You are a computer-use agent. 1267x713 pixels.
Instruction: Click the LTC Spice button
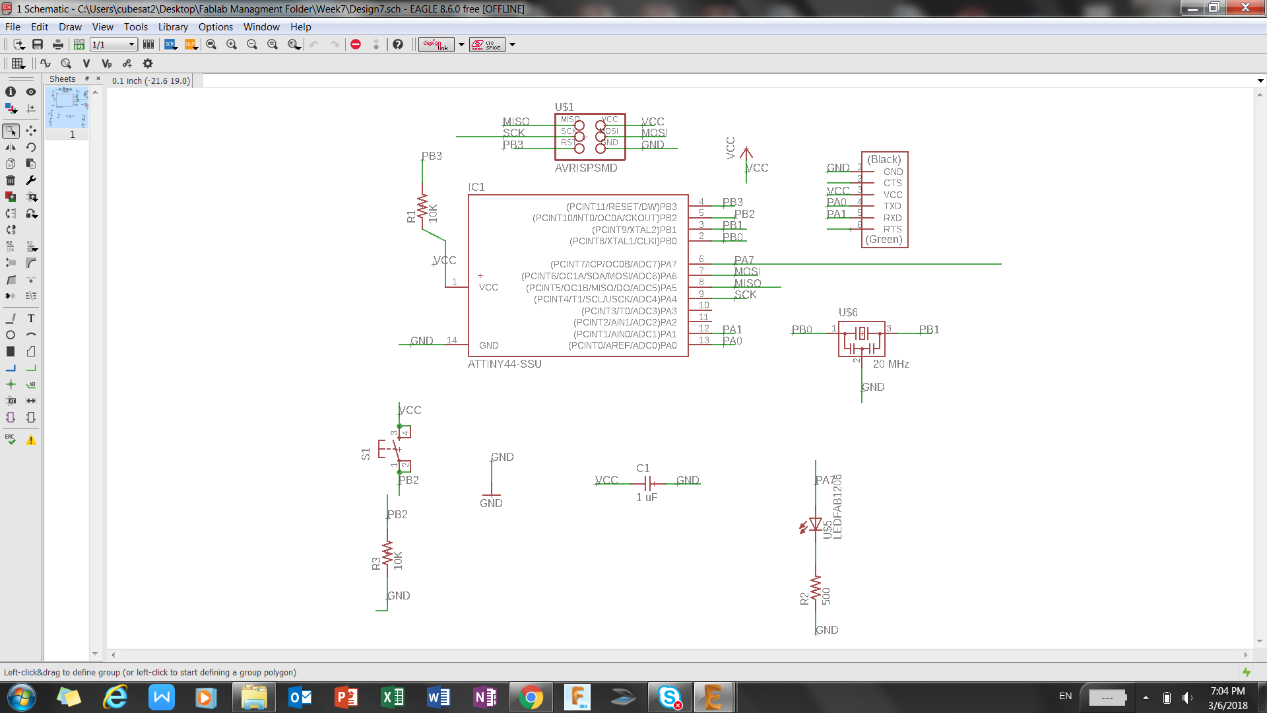pos(486,44)
